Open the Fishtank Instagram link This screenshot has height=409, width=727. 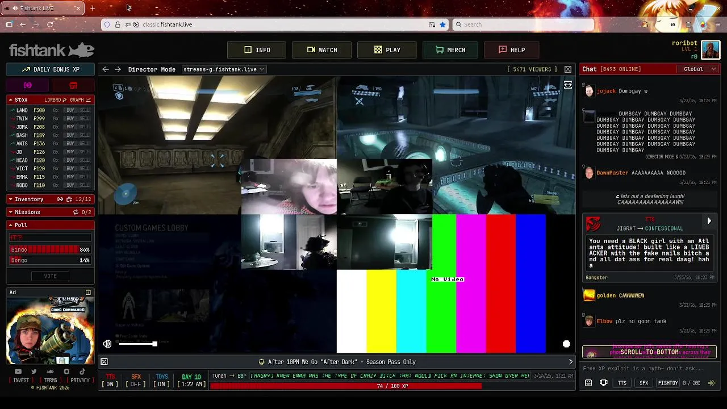pos(66,372)
